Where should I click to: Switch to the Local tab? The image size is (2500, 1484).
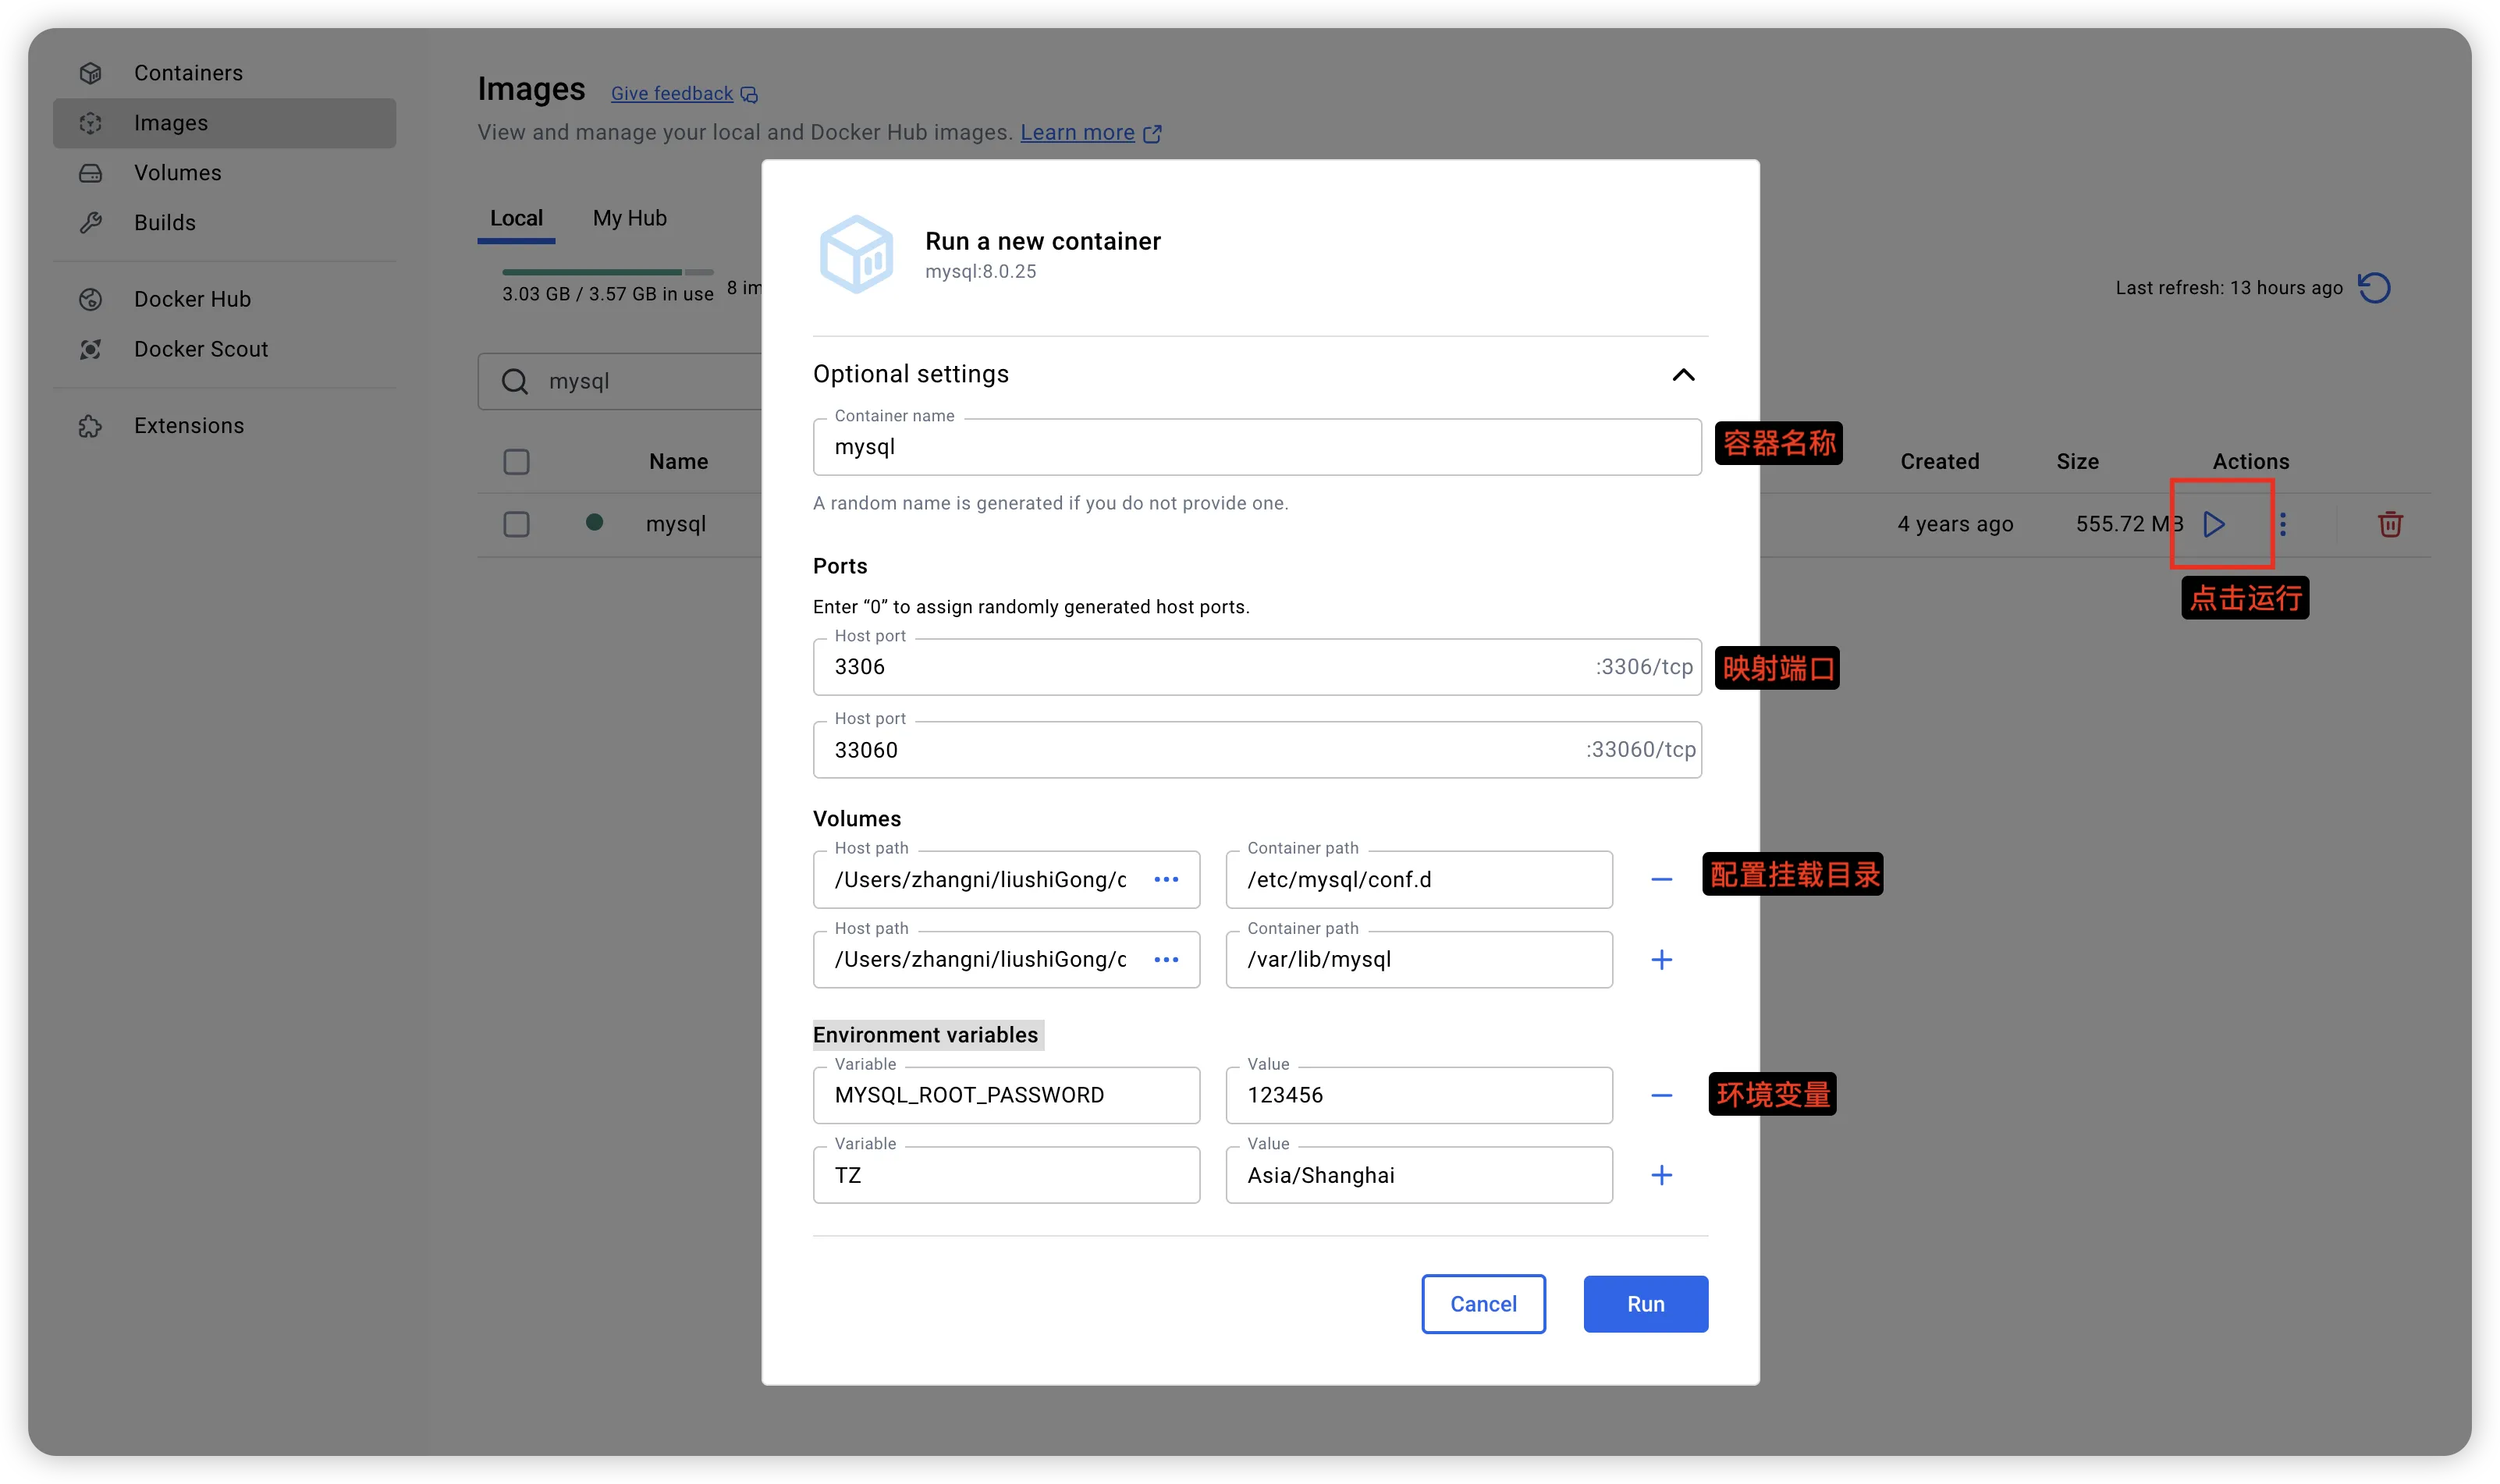pyautogui.click(x=516, y=218)
